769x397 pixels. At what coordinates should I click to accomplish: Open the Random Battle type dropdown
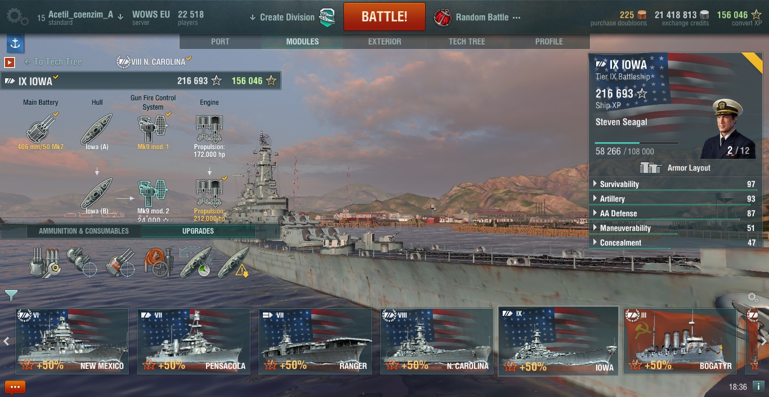point(477,17)
